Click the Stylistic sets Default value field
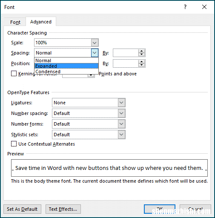Screen dimensions: 215x218 pyautogui.click(x=85, y=135)
